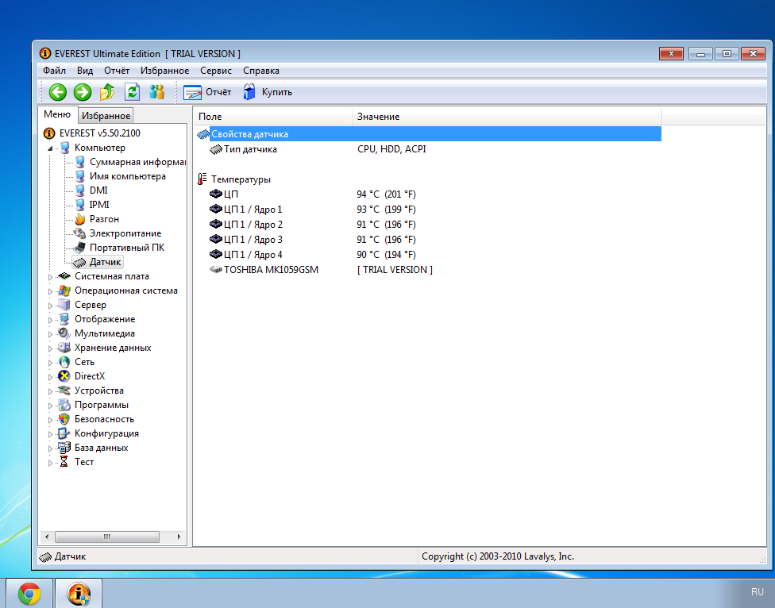Open the Вид menu
The width and height of the screenshot is (775, 608).
tap(85, 71)
